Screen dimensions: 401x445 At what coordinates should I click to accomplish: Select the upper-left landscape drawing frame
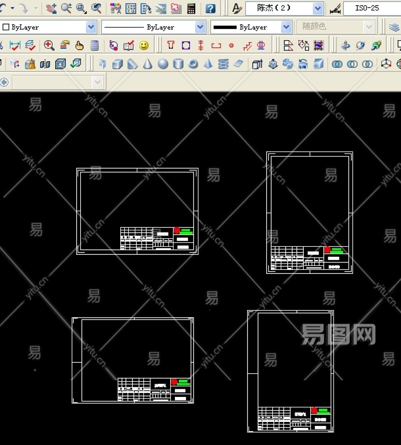point(137,211)
